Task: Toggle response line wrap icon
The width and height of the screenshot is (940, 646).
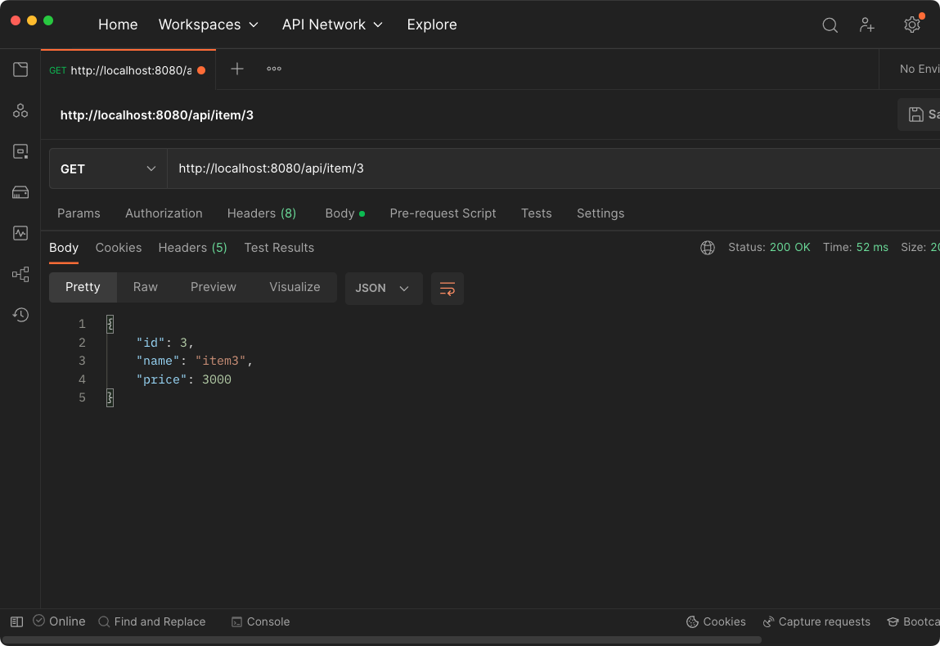Action: [448, 289]
